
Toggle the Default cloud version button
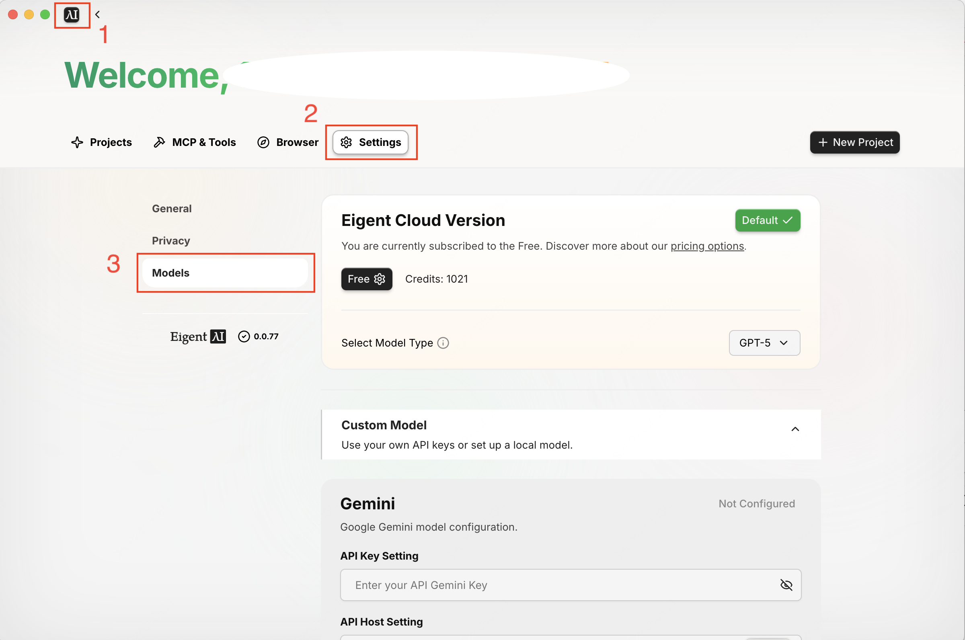click(767, 220)
